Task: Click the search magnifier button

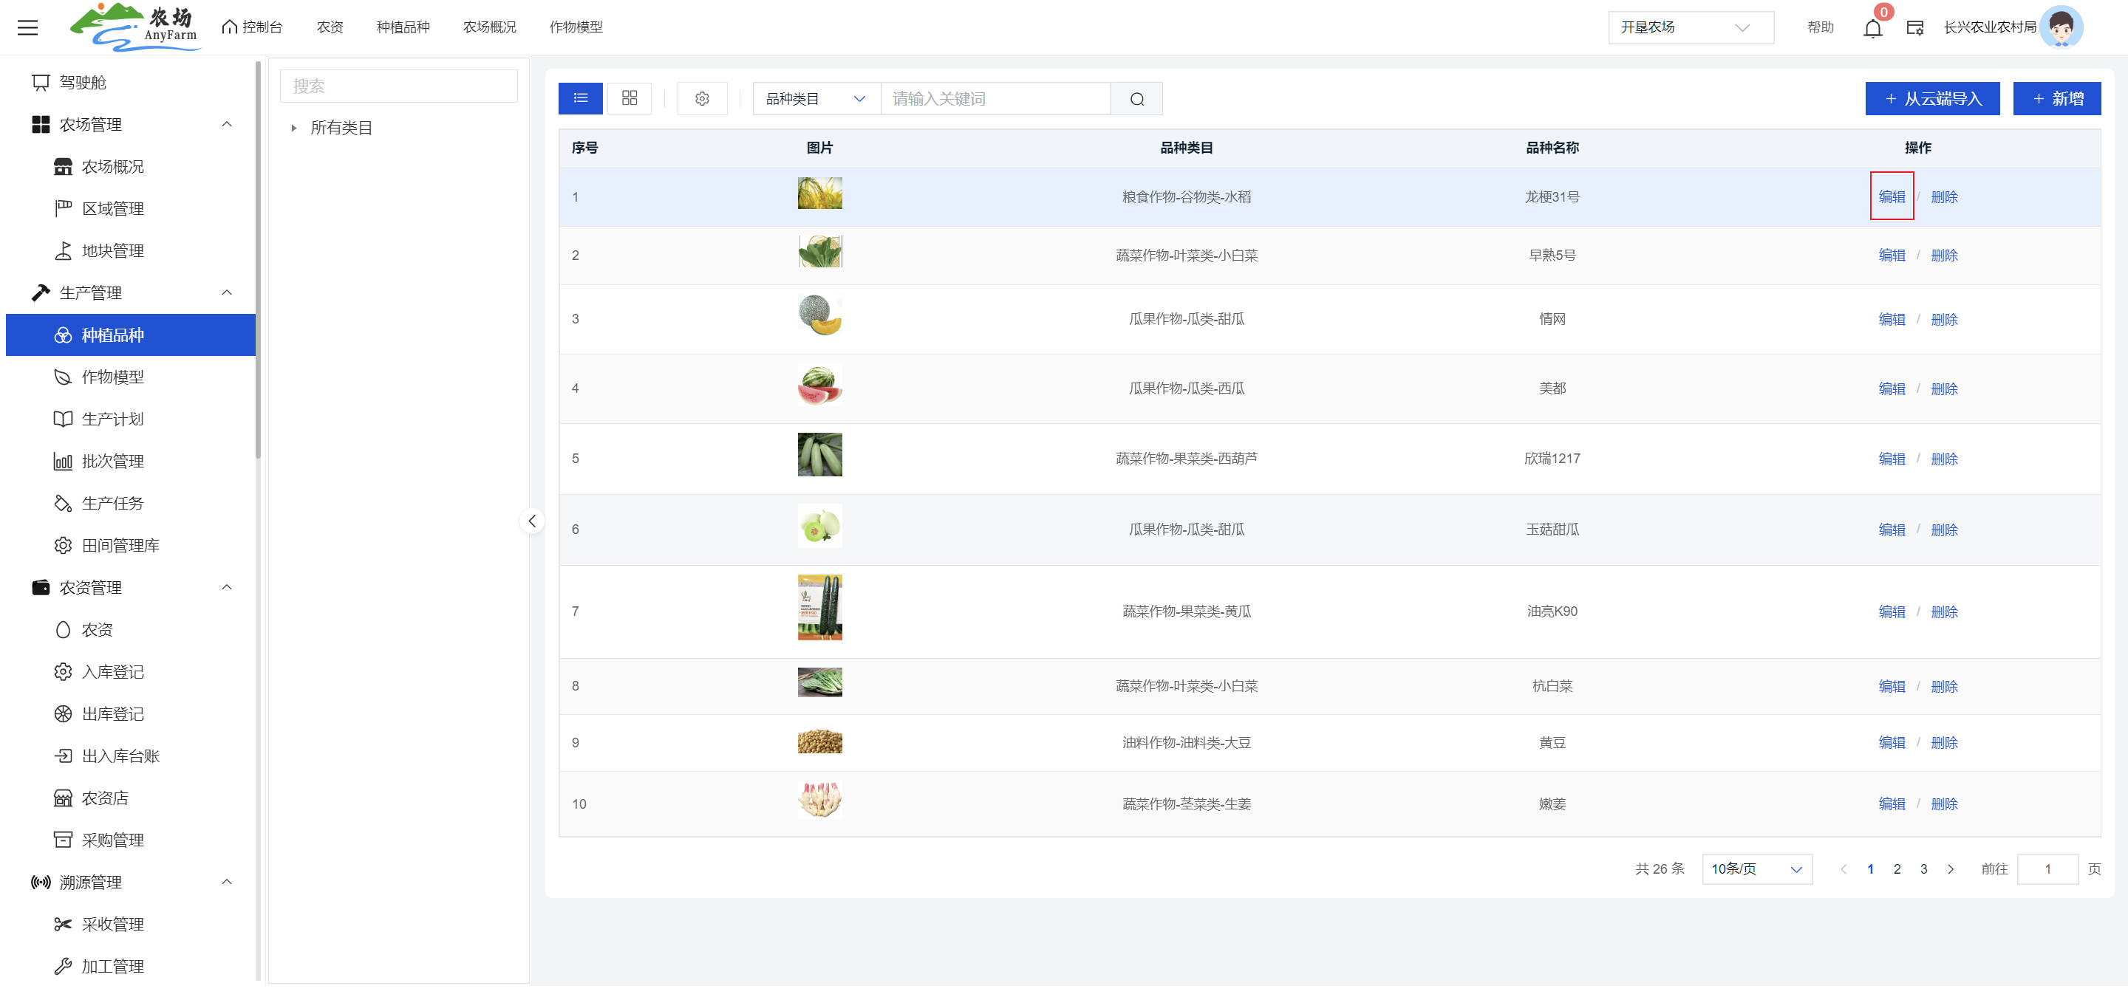Action: [1136, 99]
